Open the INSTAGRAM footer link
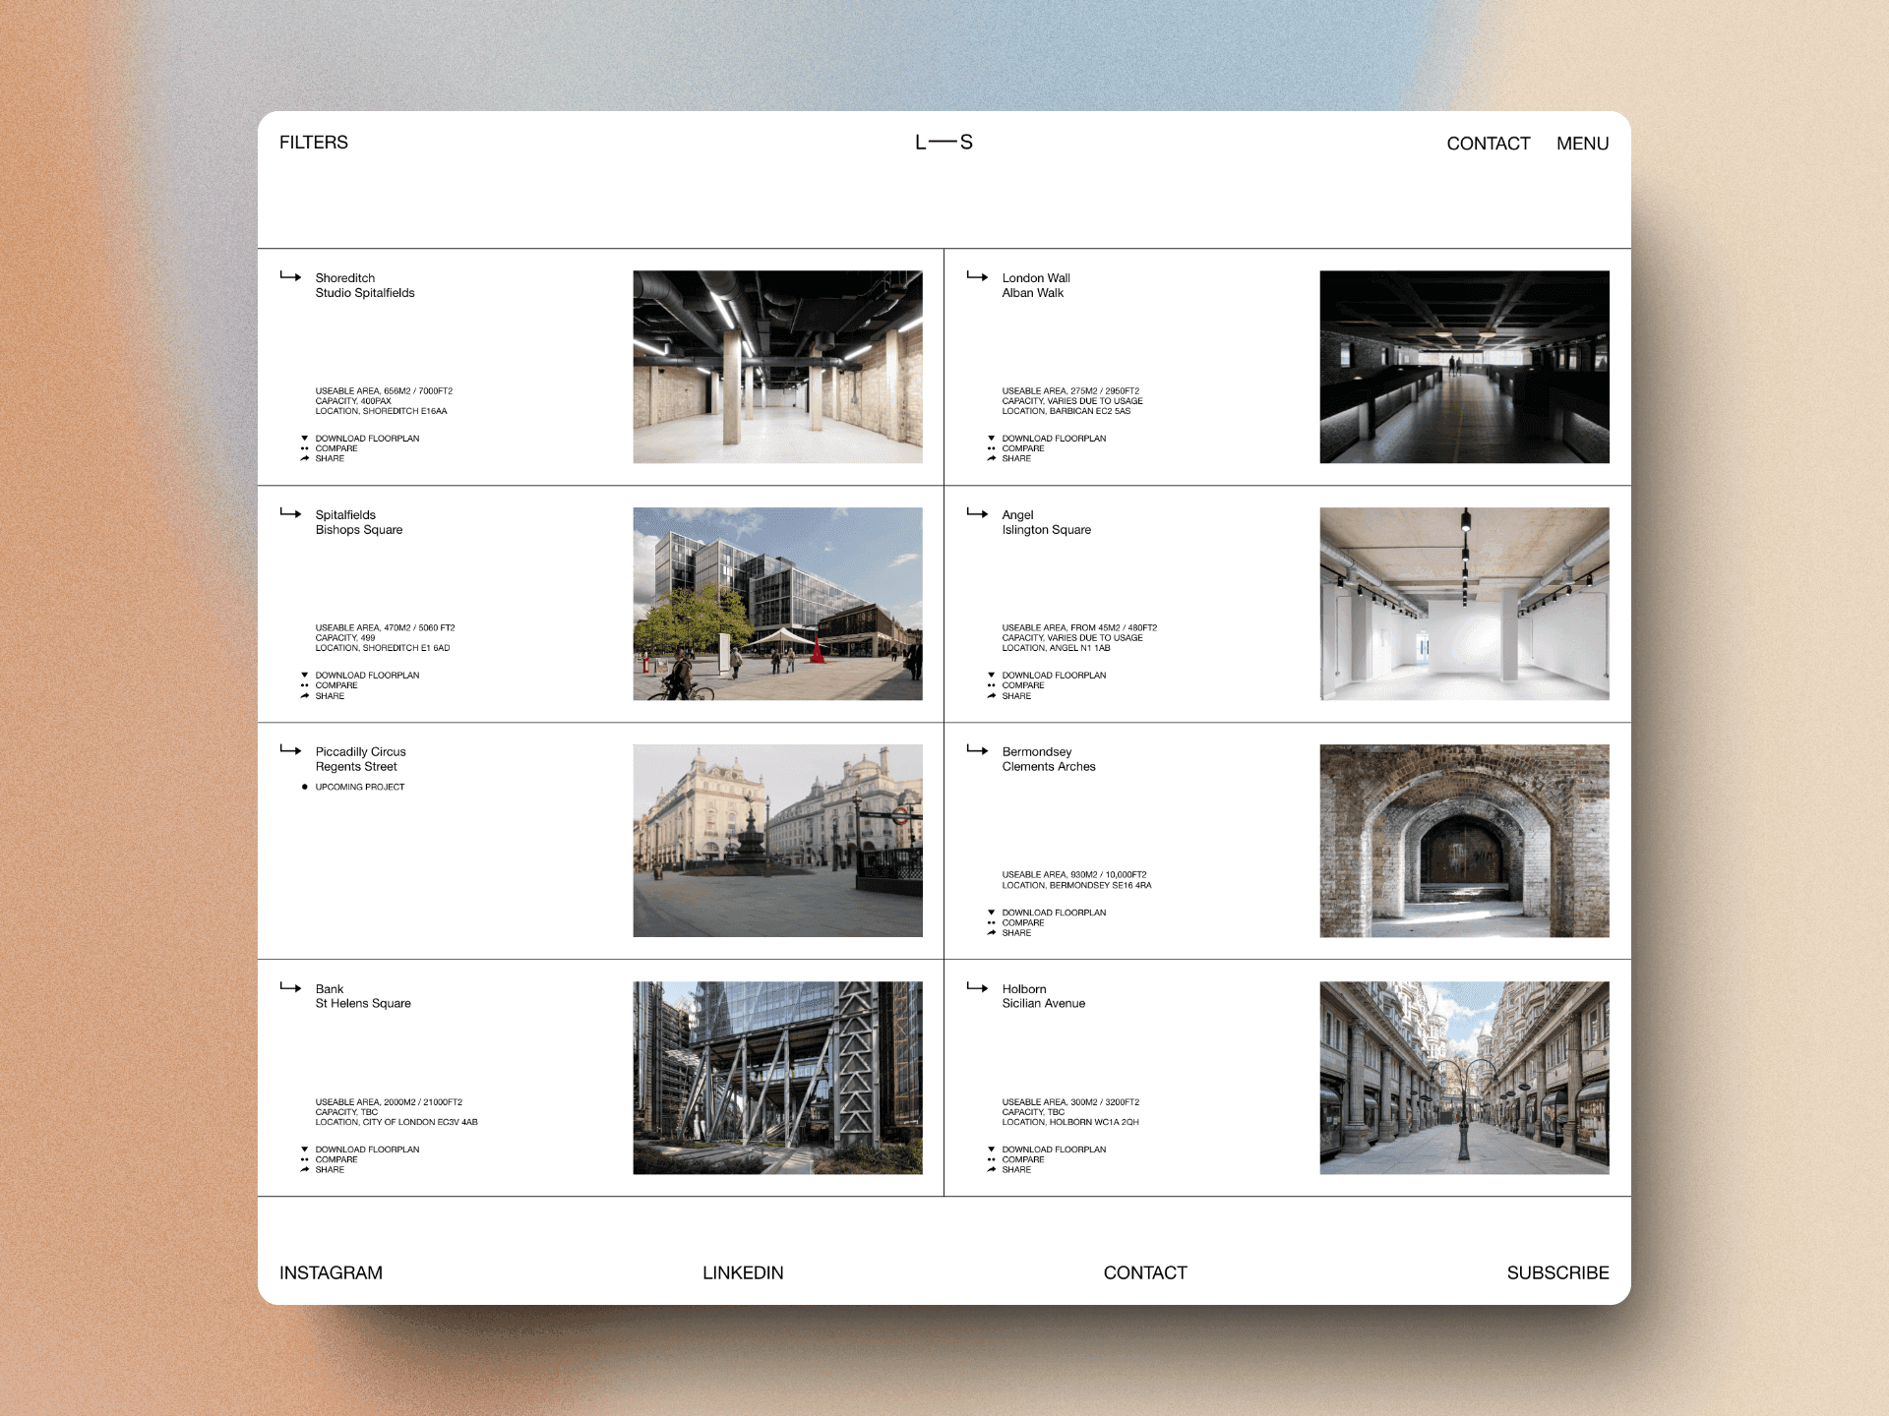Image resolution: width=1889 pixels, height=1416 pixels. (331, 1272)
